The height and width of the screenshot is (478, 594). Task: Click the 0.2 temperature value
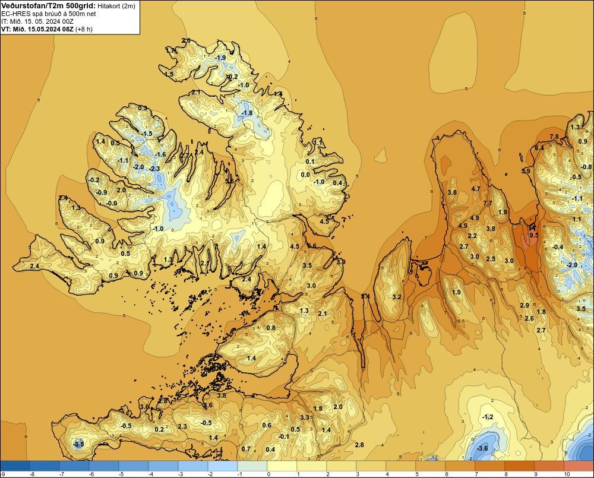[x=159, y=429]
